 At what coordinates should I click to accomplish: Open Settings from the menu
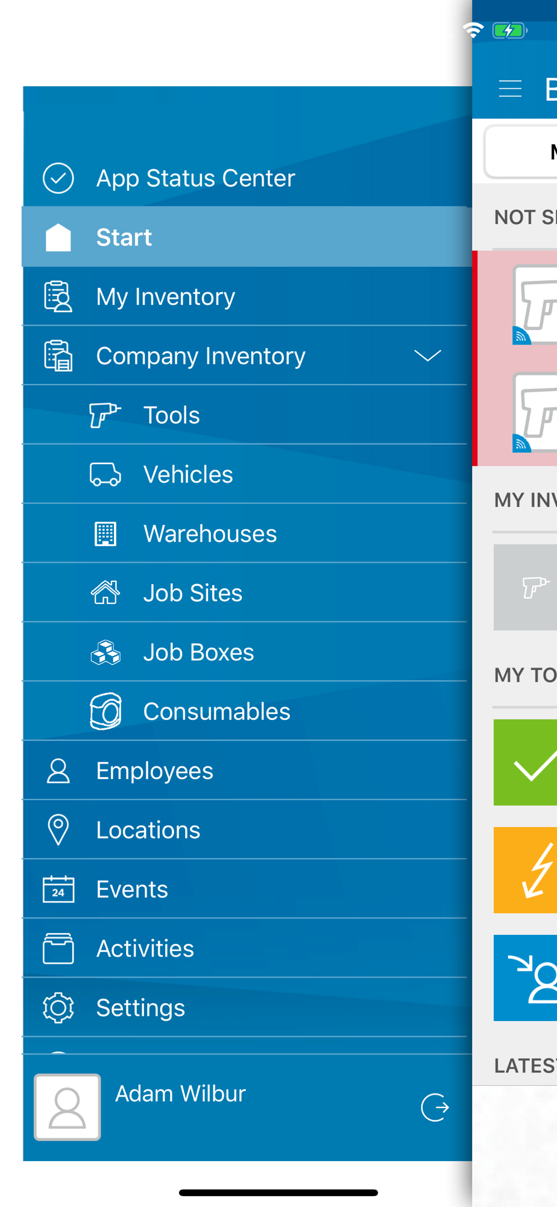[245, 1008]
